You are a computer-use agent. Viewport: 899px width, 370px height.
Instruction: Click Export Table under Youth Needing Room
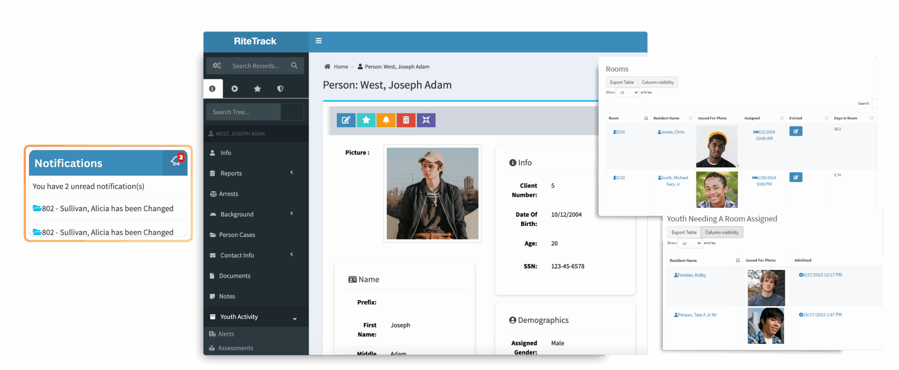click(684, 232)
